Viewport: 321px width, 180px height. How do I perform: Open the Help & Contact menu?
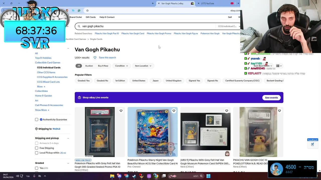pos(107,17)
